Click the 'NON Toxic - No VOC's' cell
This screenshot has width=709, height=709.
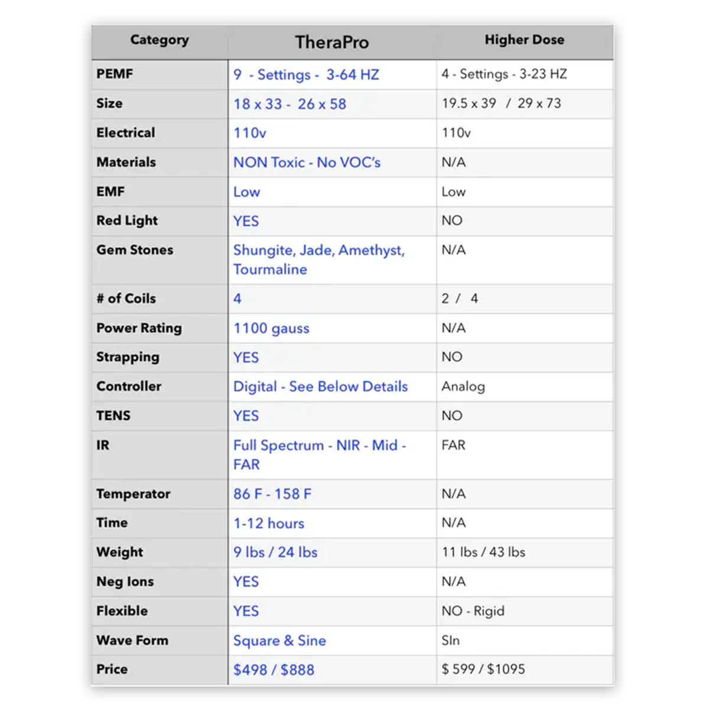[307, 162]
